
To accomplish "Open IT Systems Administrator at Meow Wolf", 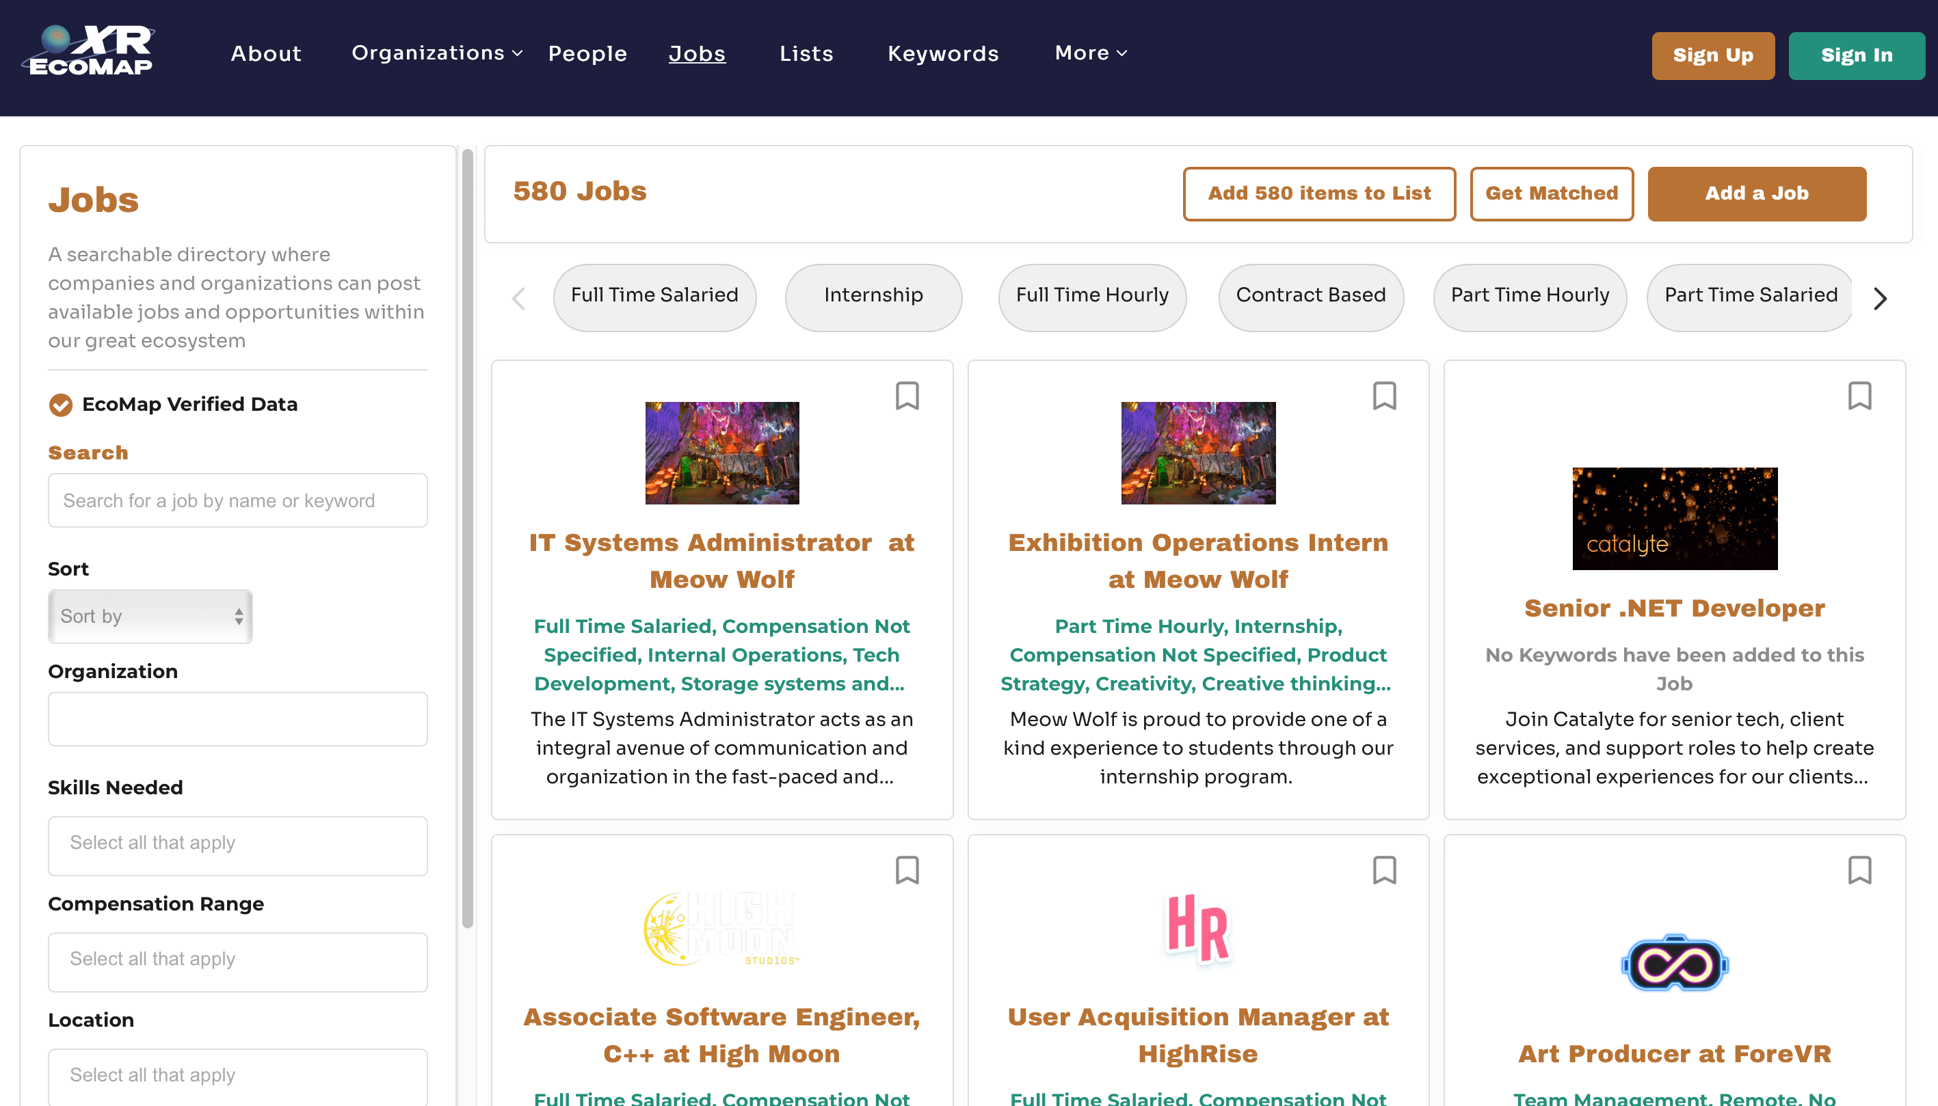I will click(721, 561).
